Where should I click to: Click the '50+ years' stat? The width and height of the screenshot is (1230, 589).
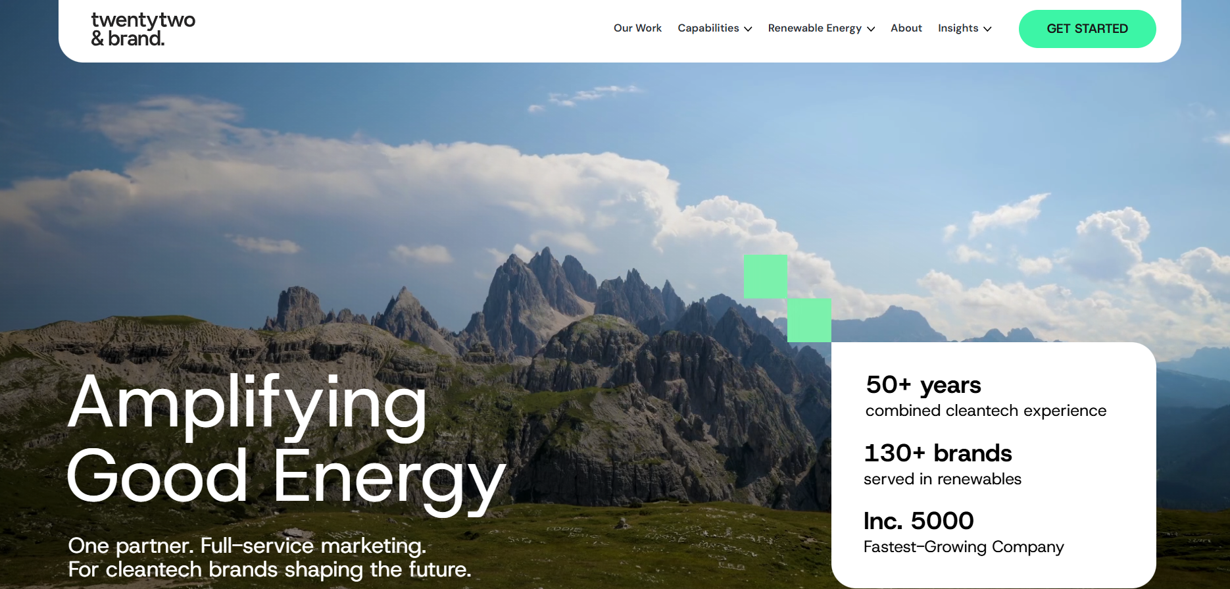click(x=923, y=385)
